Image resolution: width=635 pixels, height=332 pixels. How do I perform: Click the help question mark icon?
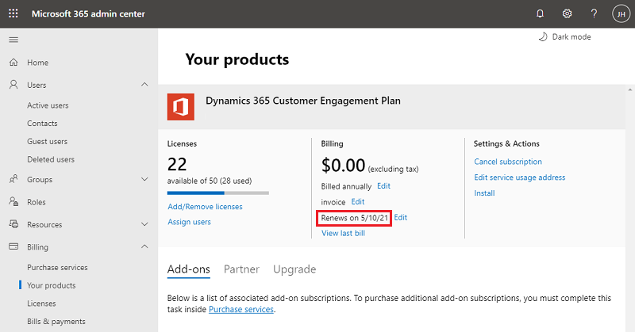[x=594, y=13]
